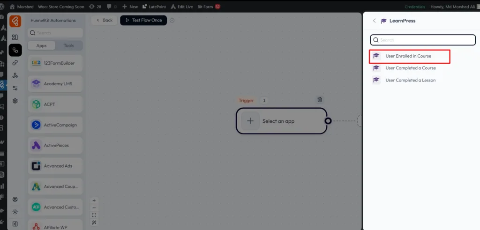Select the Academy LMS app
The height and width of the screenshot is (230, 480).
pos(55,84)
